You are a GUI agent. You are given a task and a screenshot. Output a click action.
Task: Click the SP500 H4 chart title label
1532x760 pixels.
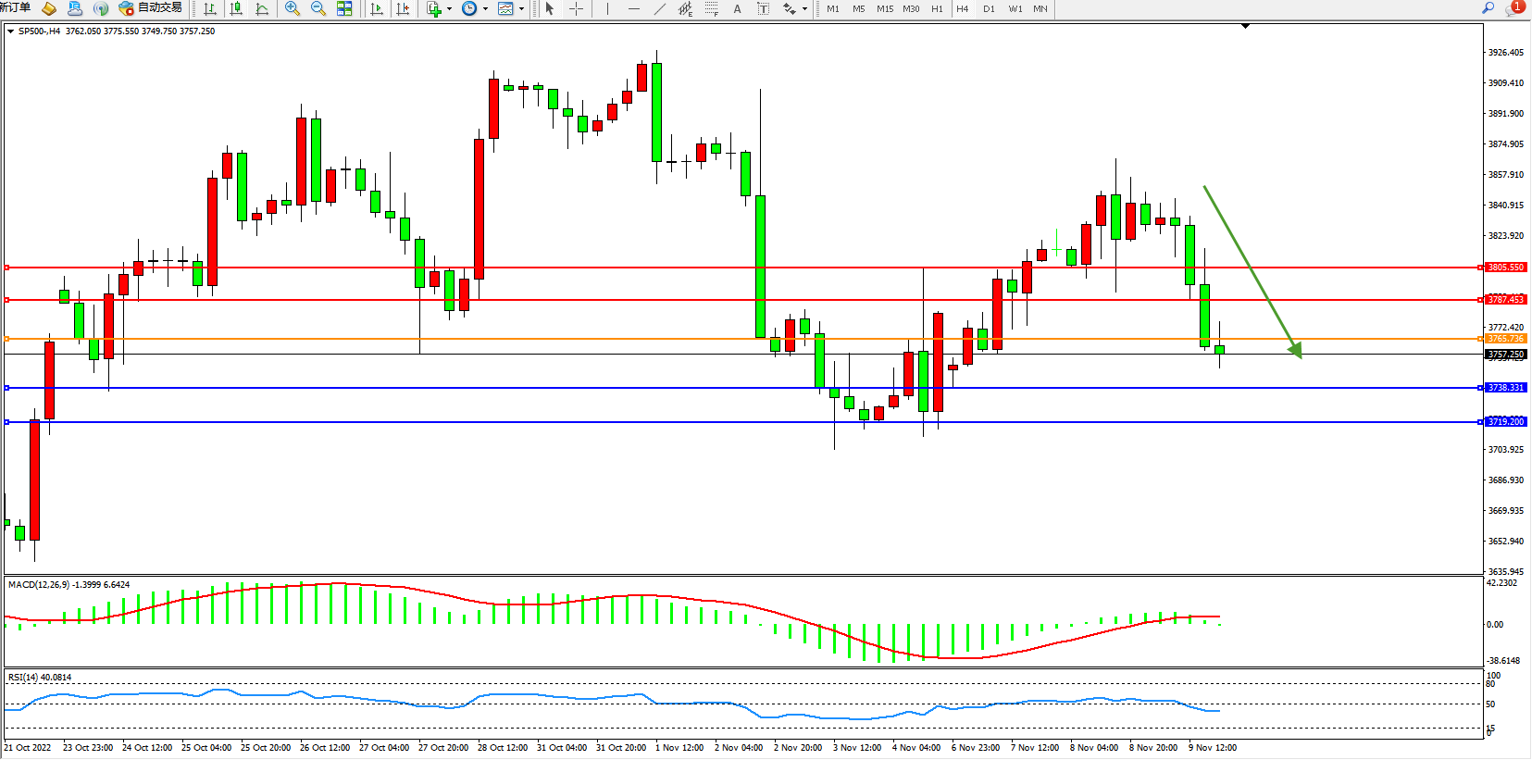(x=39, y=31)
